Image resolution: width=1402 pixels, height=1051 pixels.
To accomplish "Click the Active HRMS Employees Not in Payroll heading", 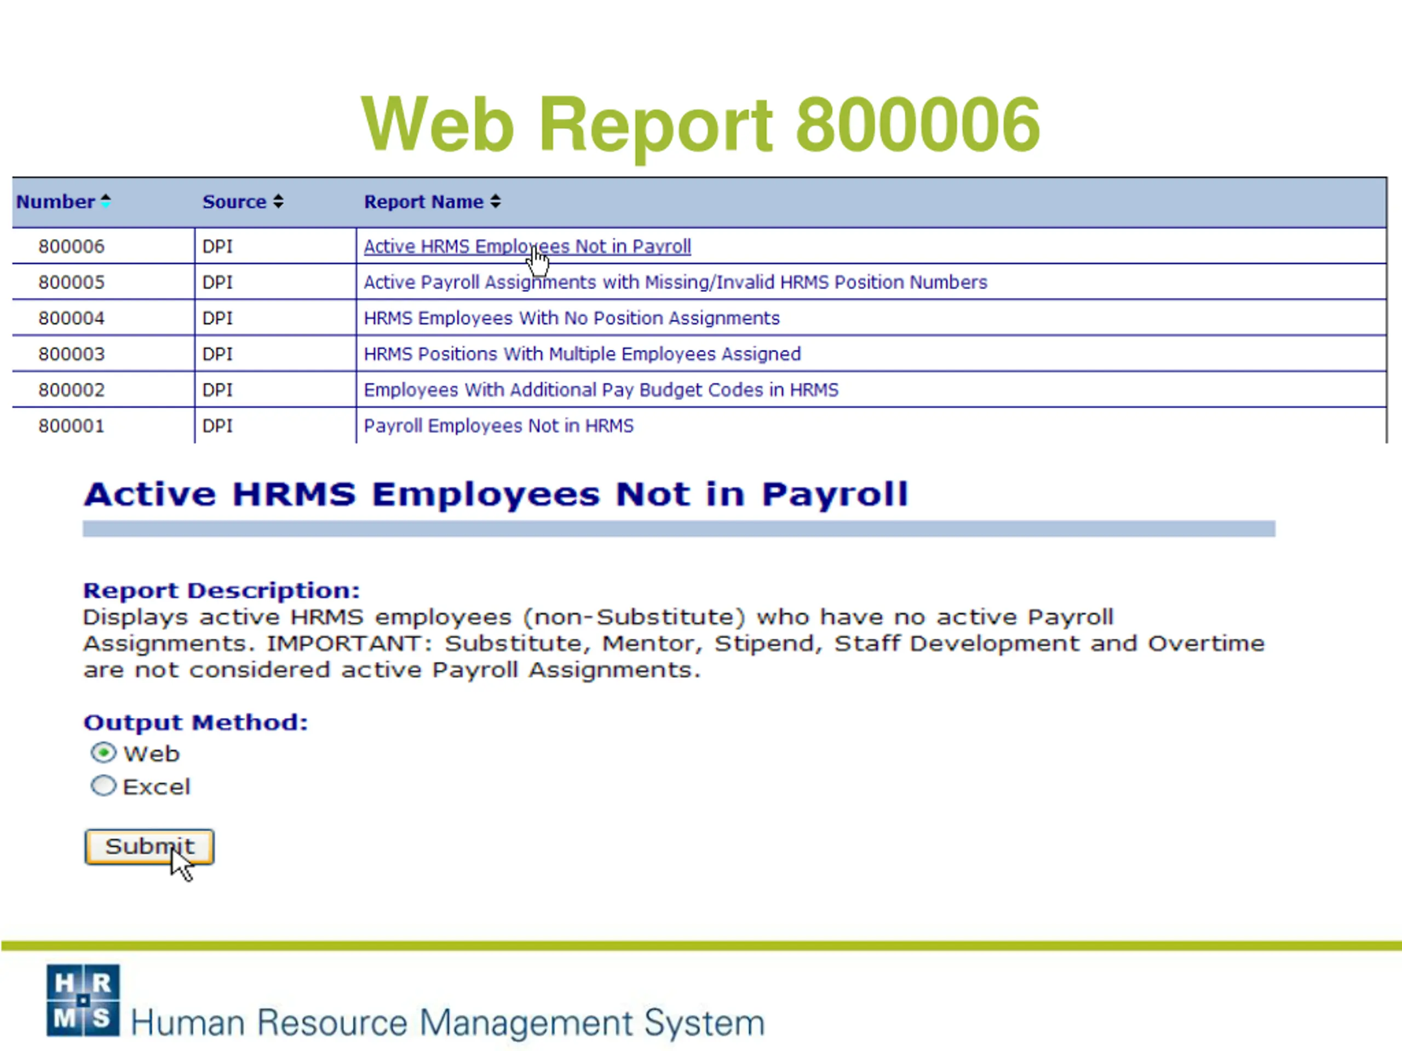I will point(496,495).
